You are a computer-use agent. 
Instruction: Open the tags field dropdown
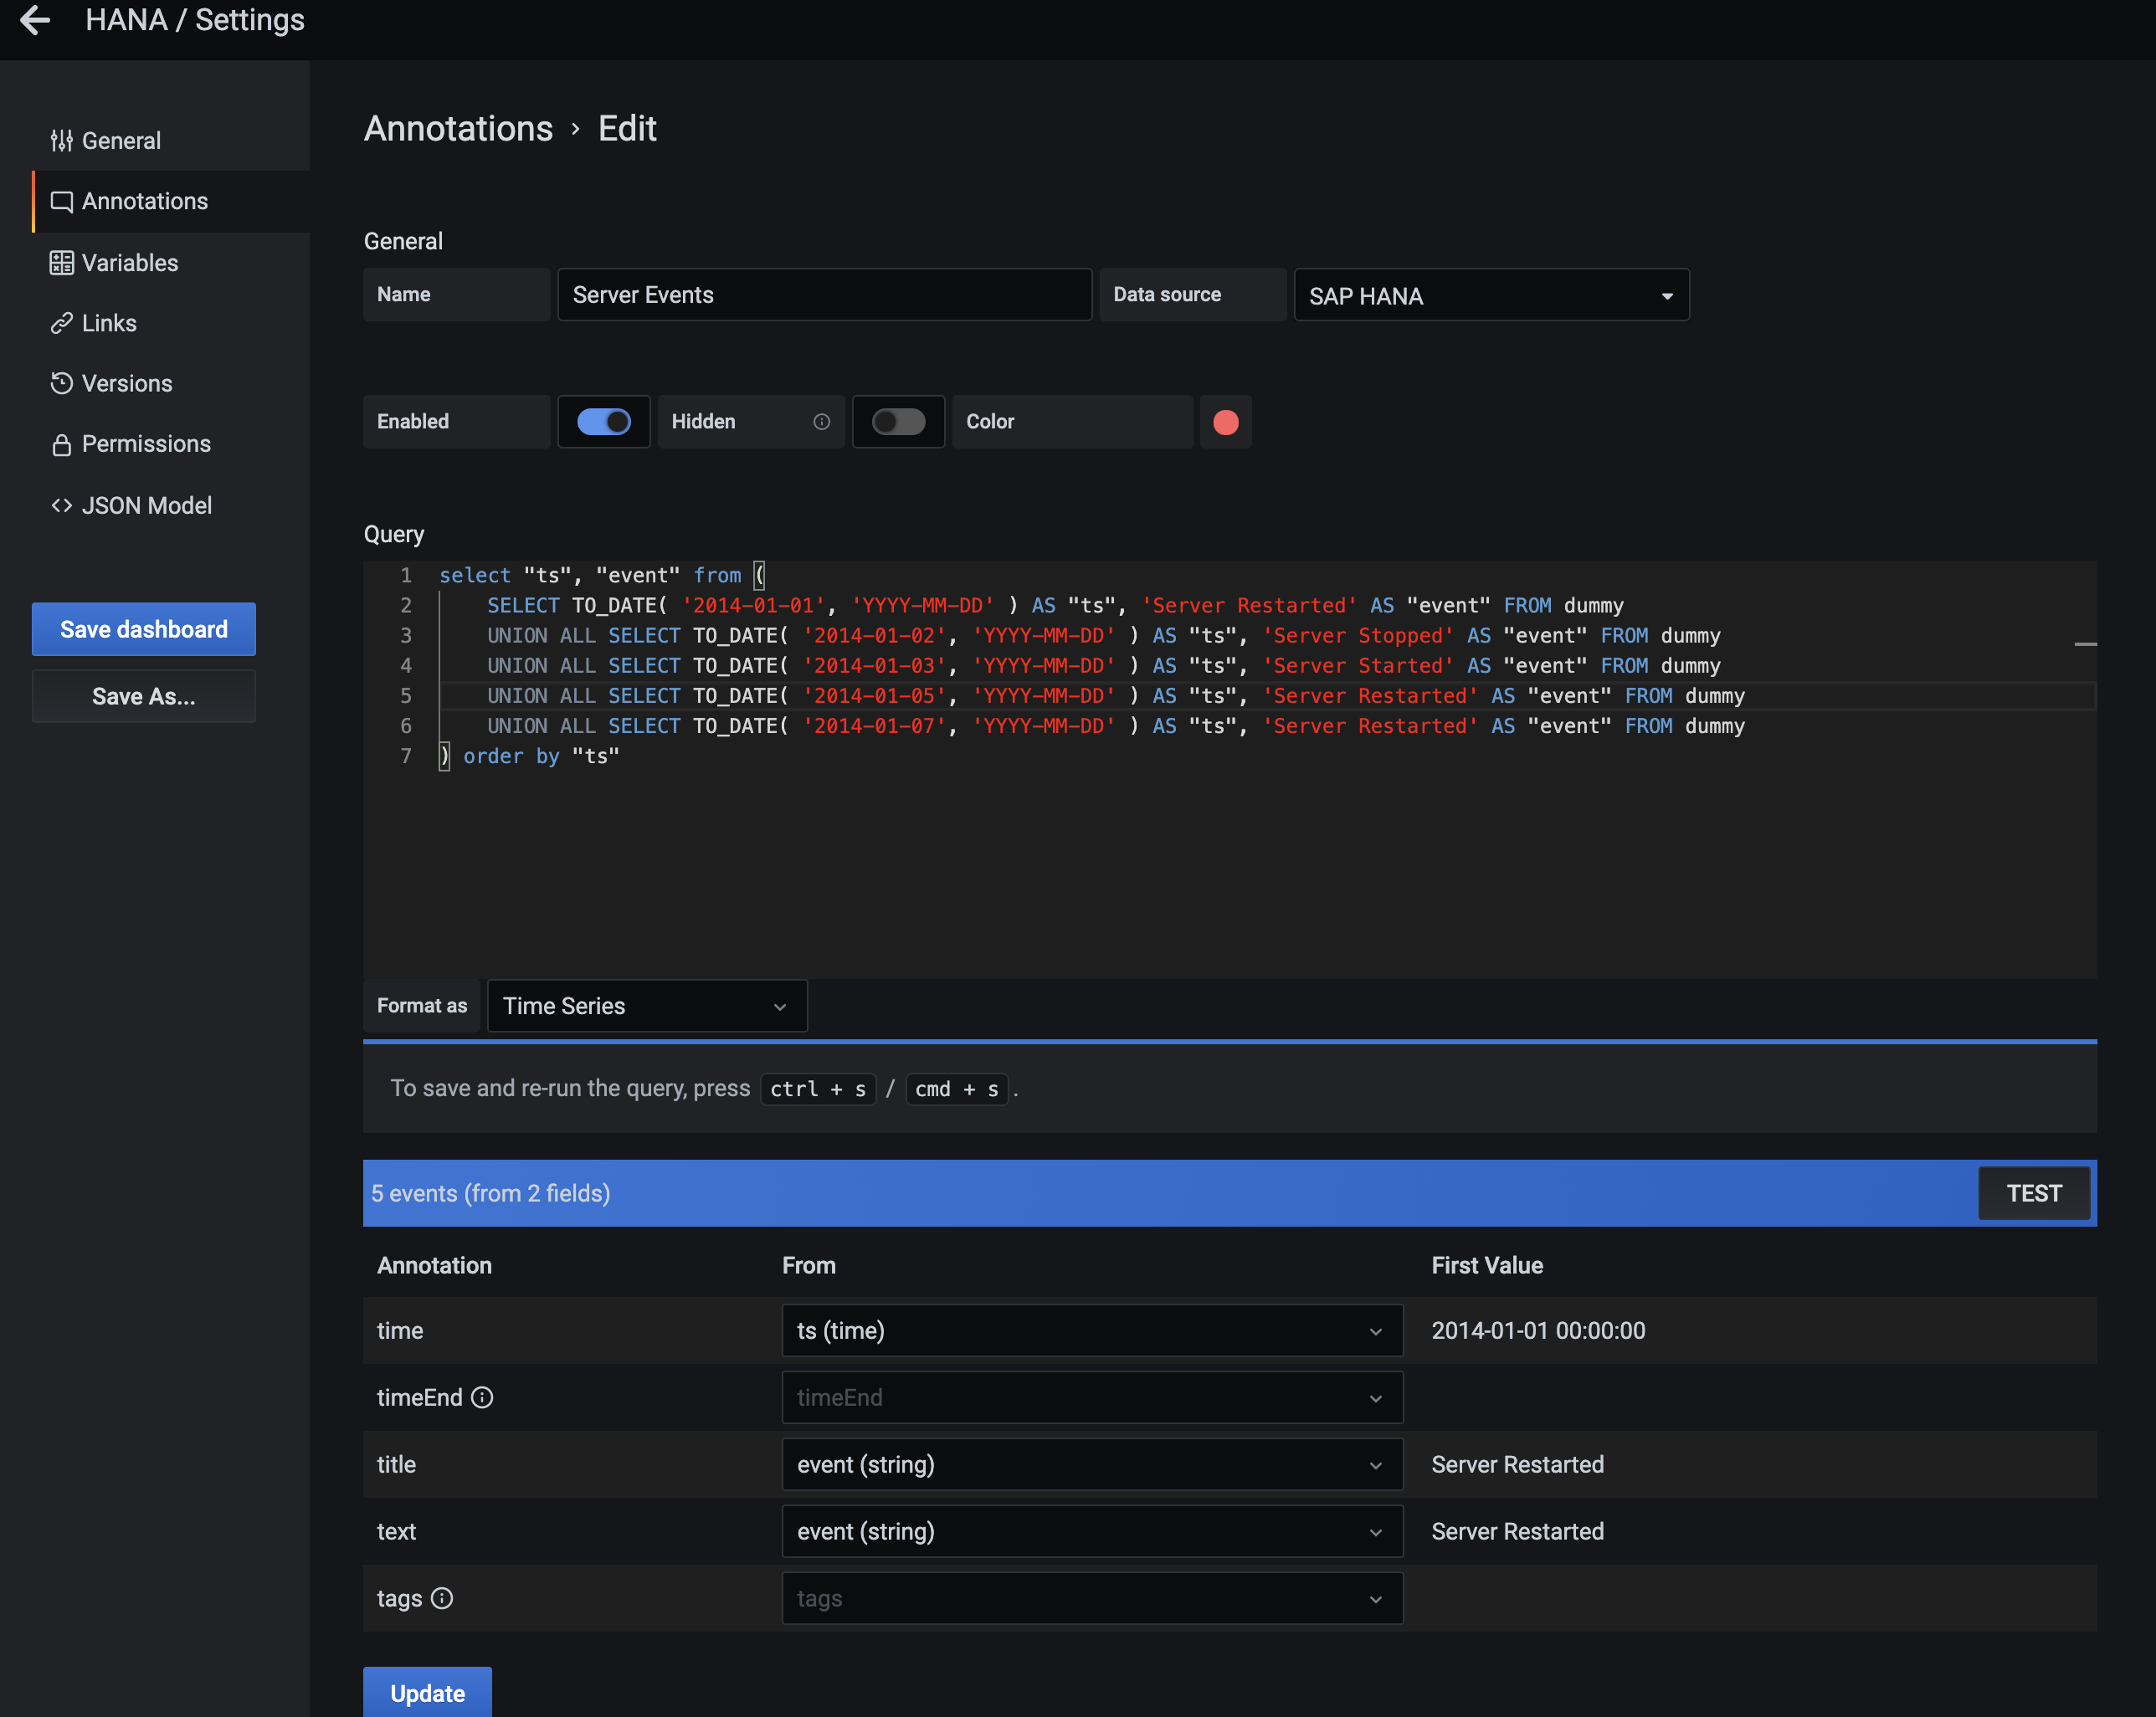(1092, 1598)
